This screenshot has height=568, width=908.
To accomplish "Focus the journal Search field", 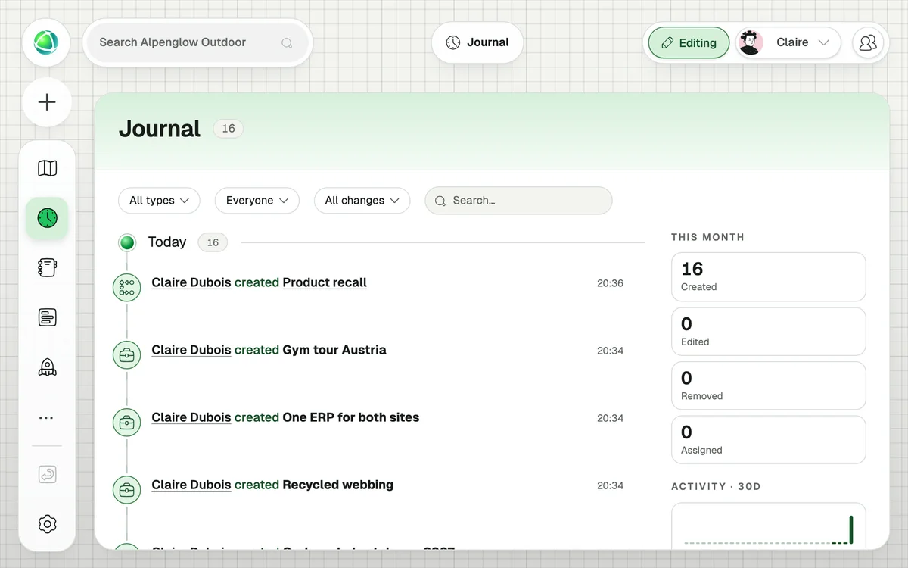I will pos(518,201).
